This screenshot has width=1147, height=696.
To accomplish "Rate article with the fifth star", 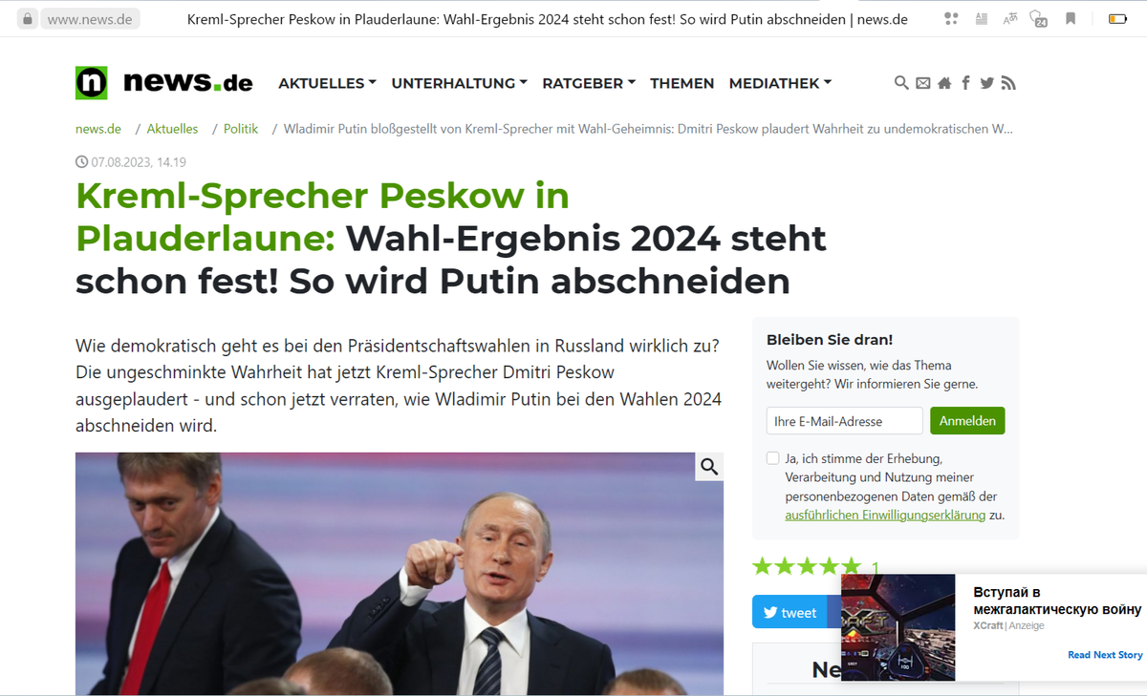I will (x=852, y=566).
